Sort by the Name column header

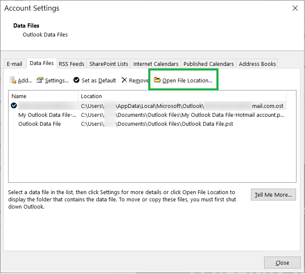[43, 96]
